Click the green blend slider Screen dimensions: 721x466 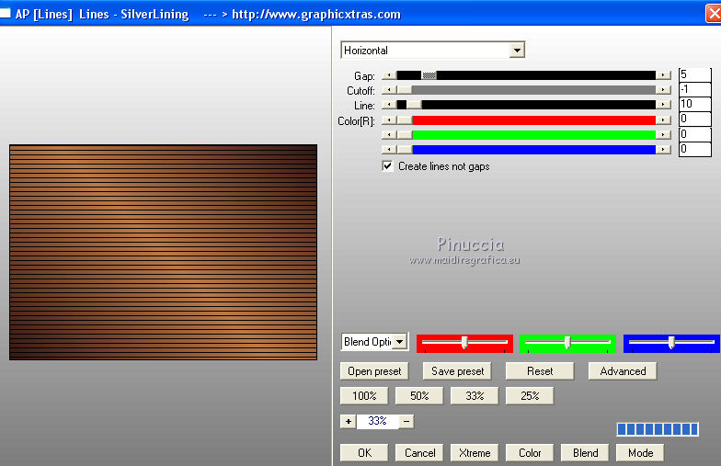pos(567,343)
